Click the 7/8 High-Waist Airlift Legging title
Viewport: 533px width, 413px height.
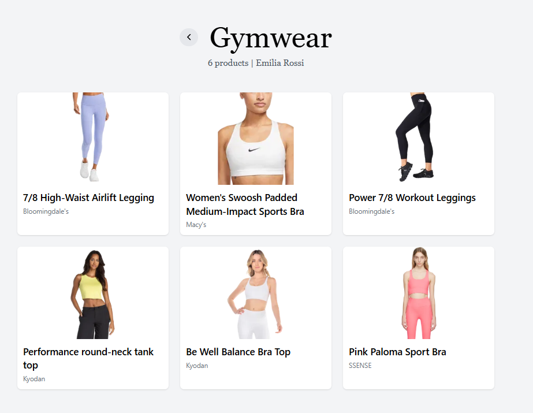(x=88, y=198)
